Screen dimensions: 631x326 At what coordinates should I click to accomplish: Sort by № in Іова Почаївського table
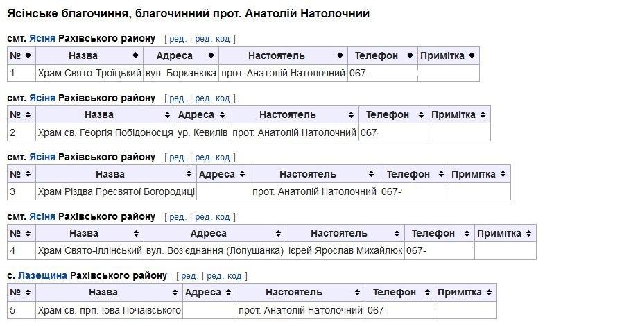point(21,293)
